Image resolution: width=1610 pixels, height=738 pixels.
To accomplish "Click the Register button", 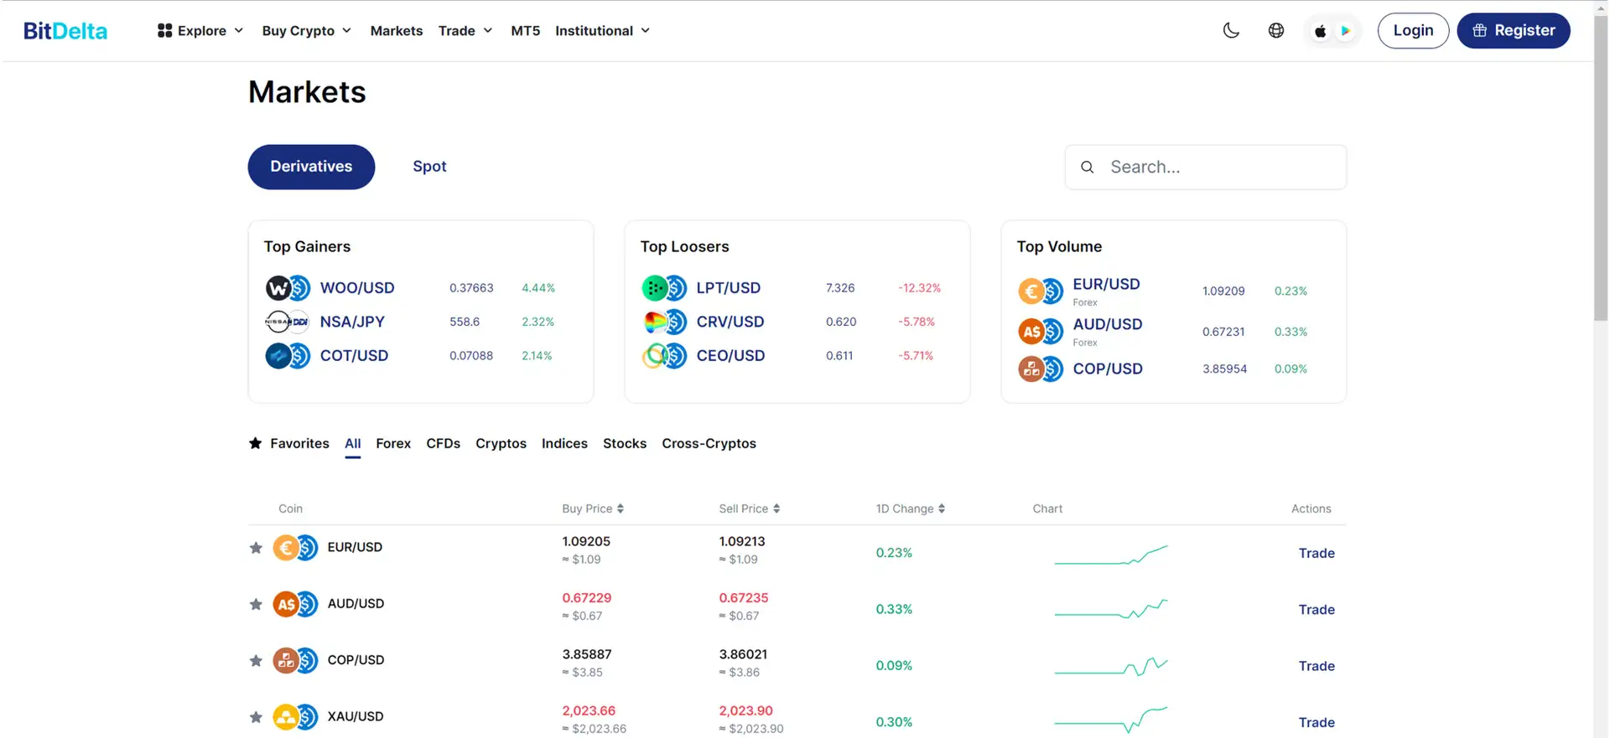I will click(x=1513, y=31).
